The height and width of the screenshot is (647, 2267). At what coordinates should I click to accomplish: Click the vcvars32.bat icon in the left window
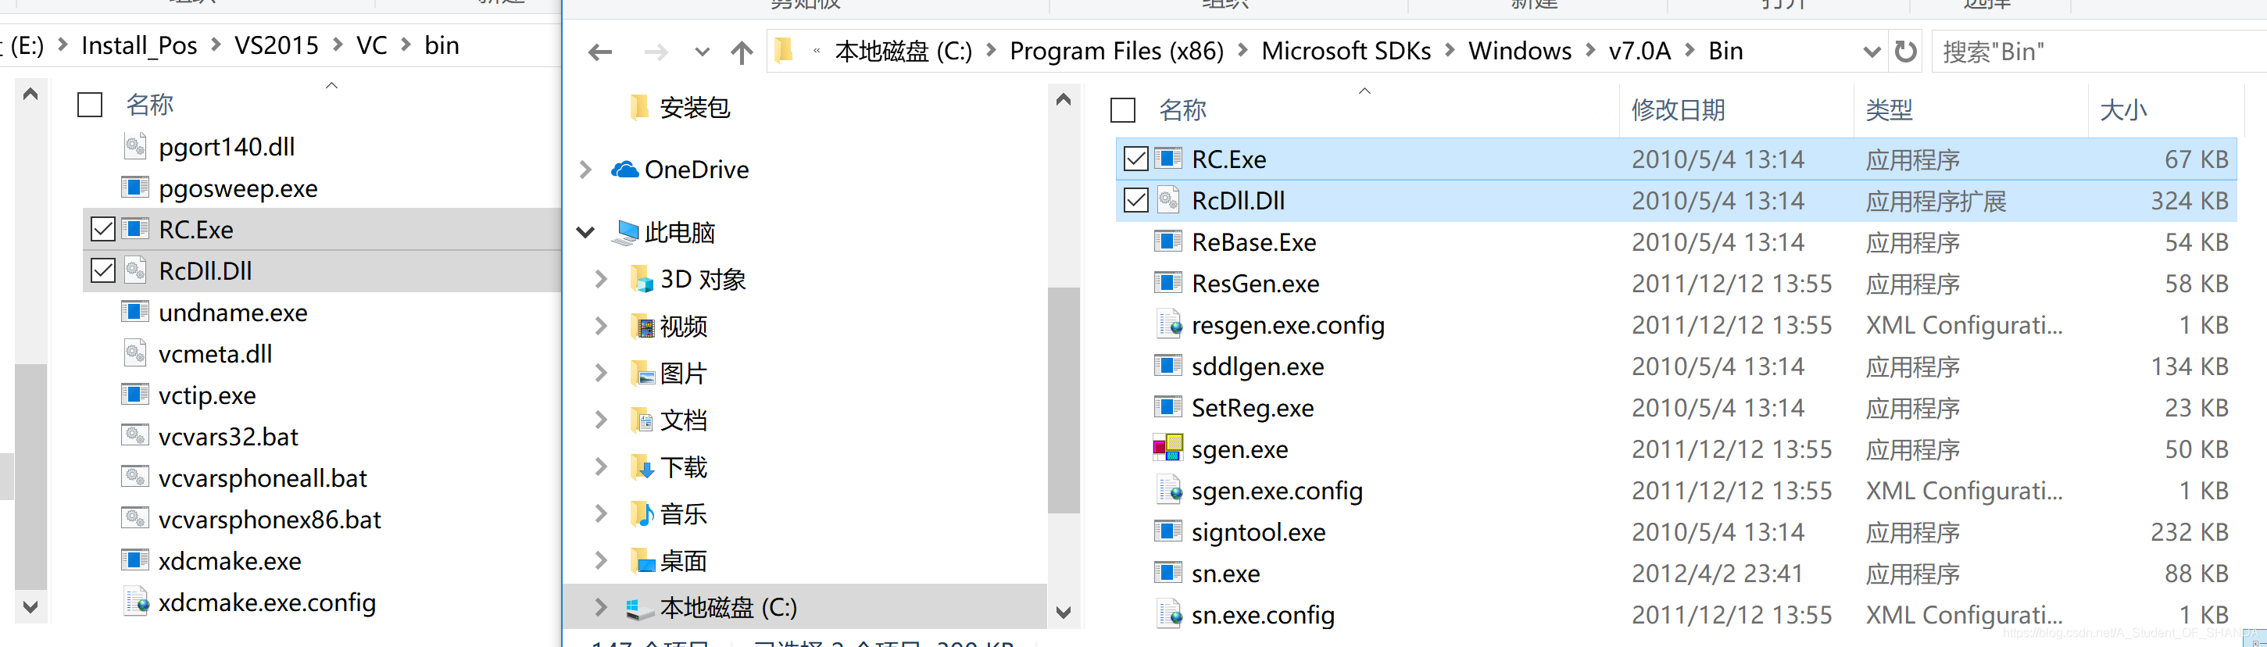134,436
